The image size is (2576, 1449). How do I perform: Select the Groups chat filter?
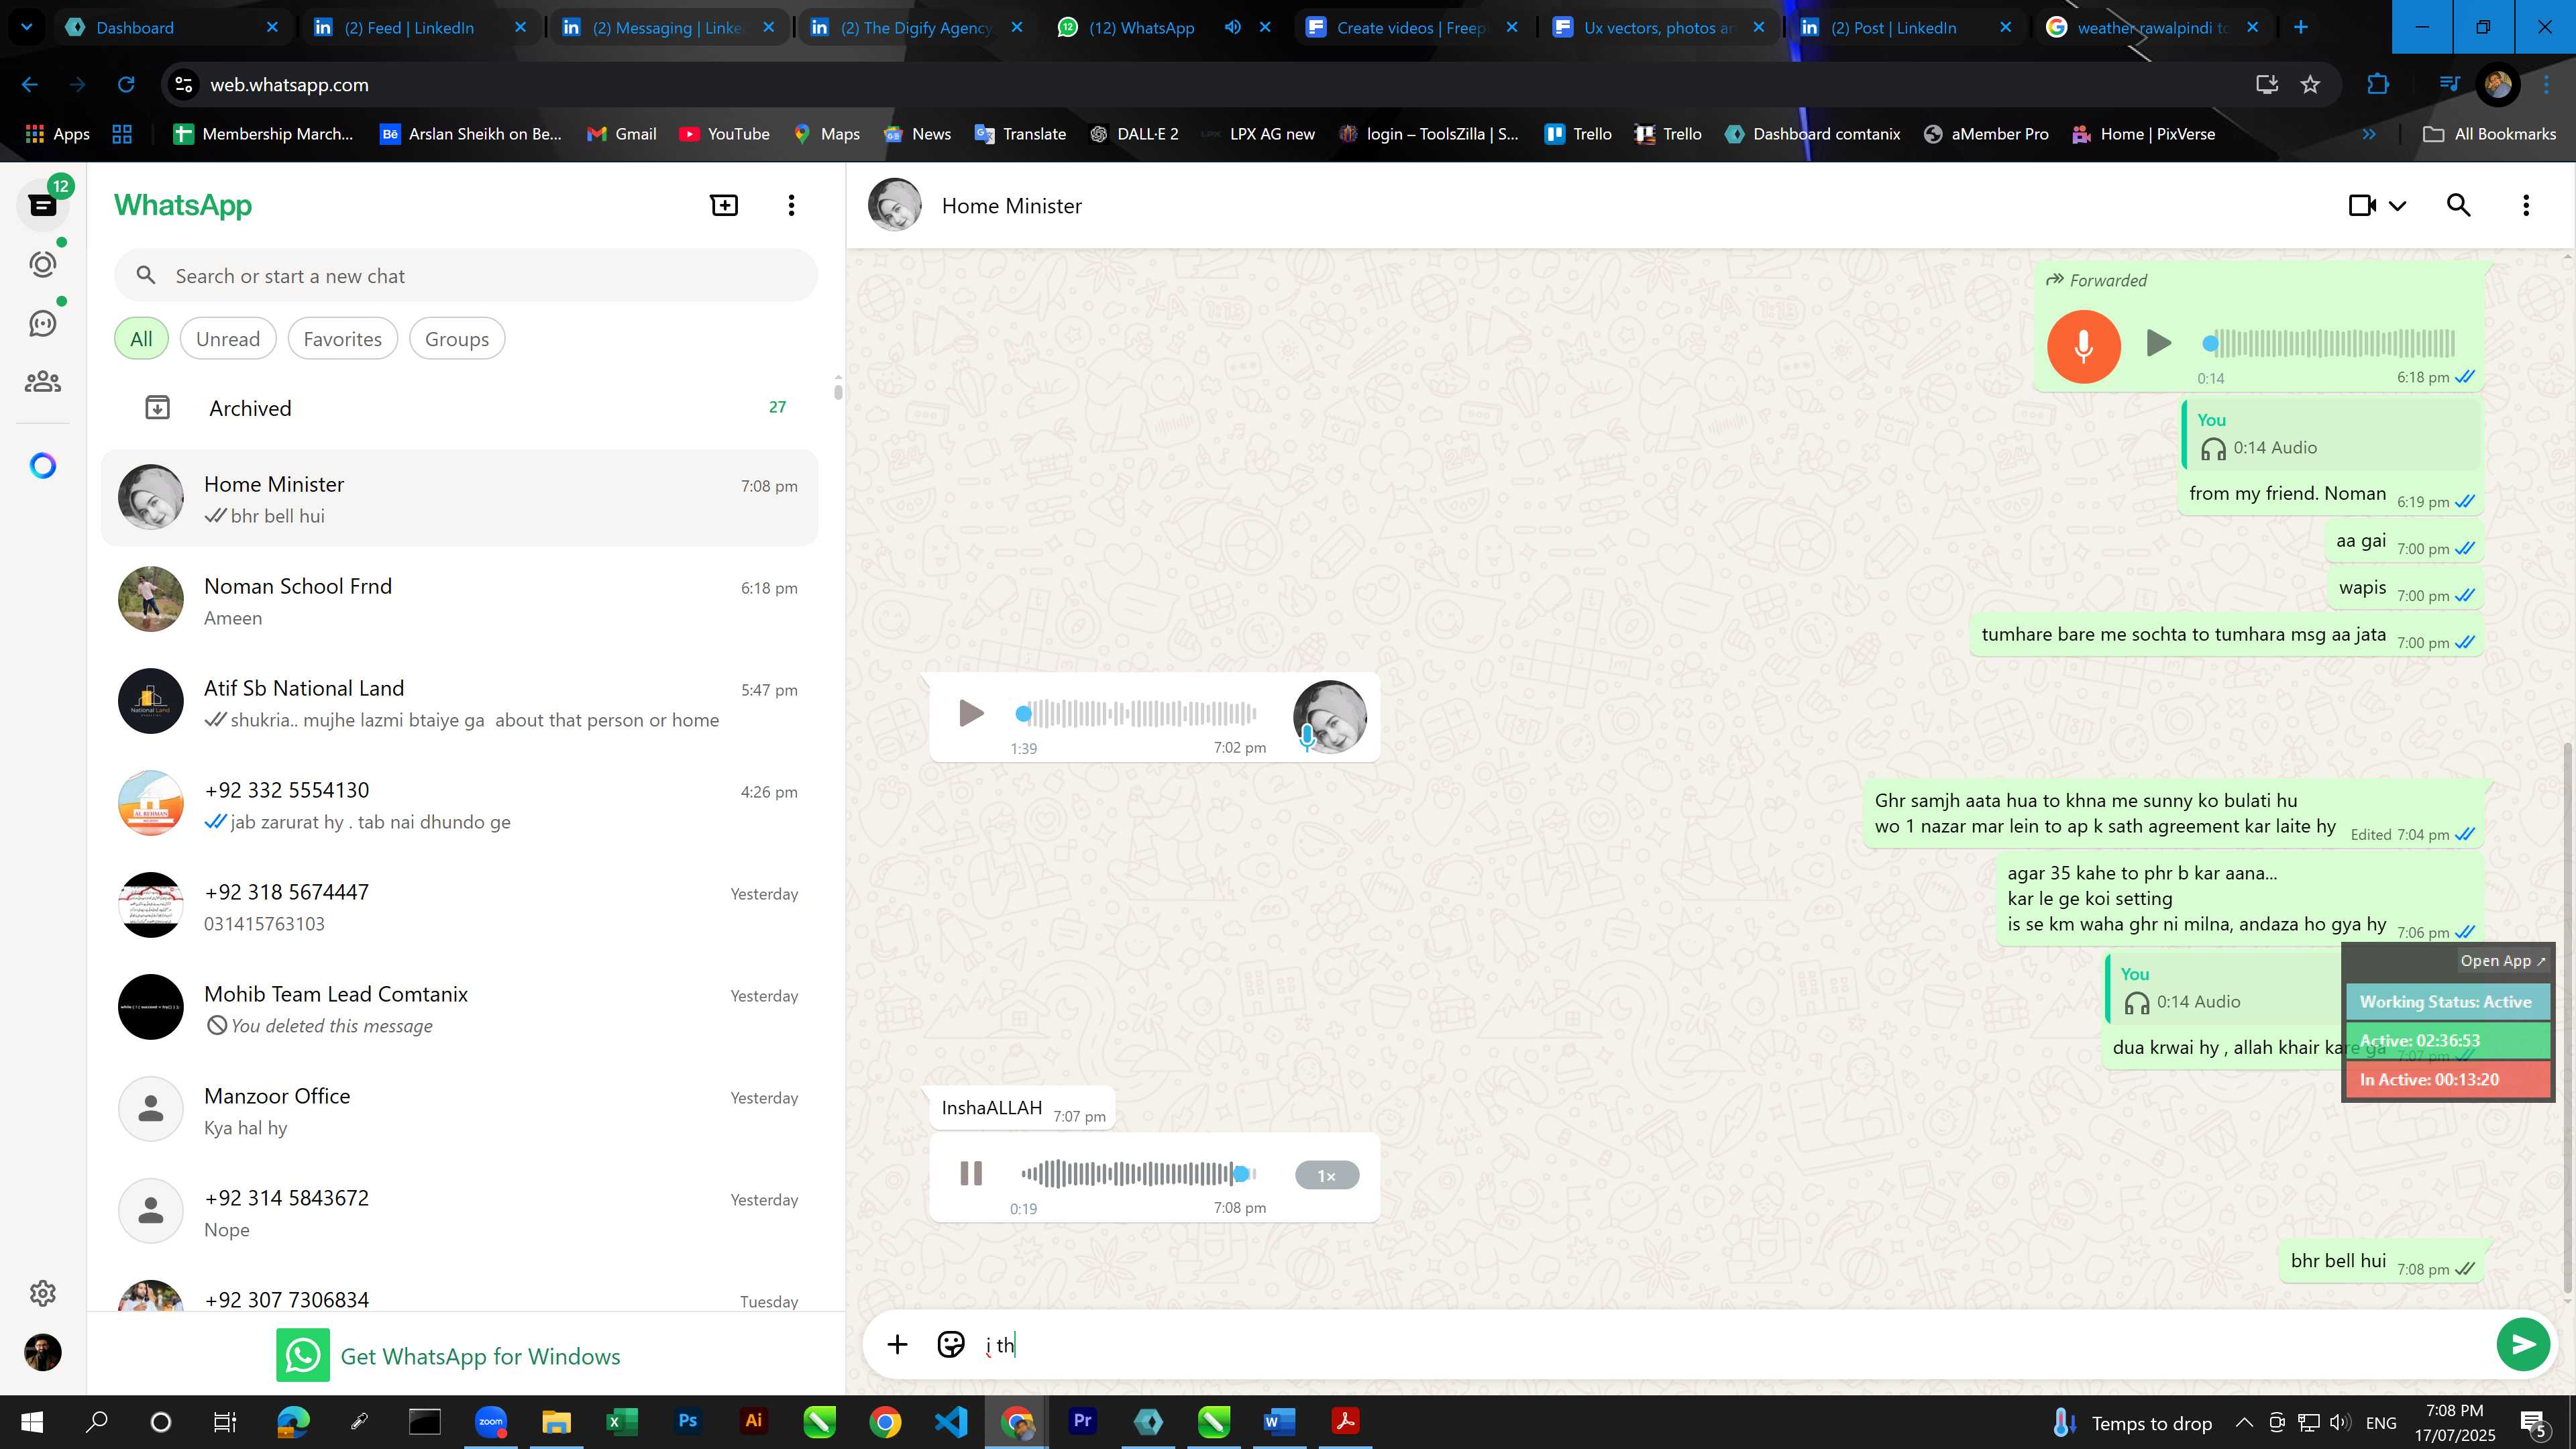click(457, 338)
